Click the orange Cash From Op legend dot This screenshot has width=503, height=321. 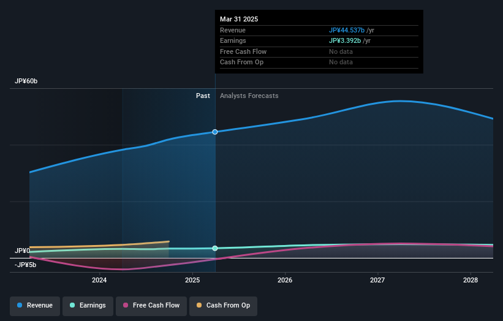(x=199, y=305)
